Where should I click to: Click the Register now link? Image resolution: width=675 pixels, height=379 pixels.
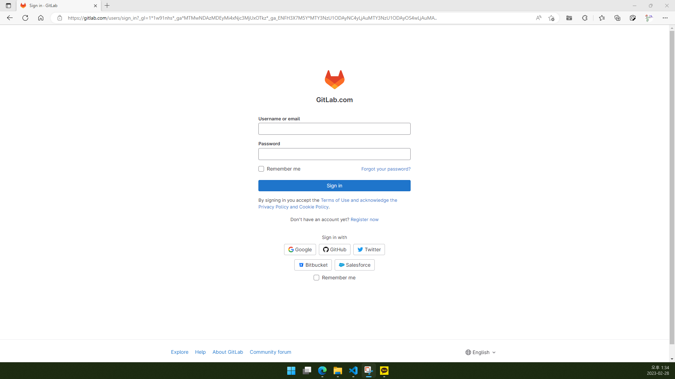coord(364,219)
